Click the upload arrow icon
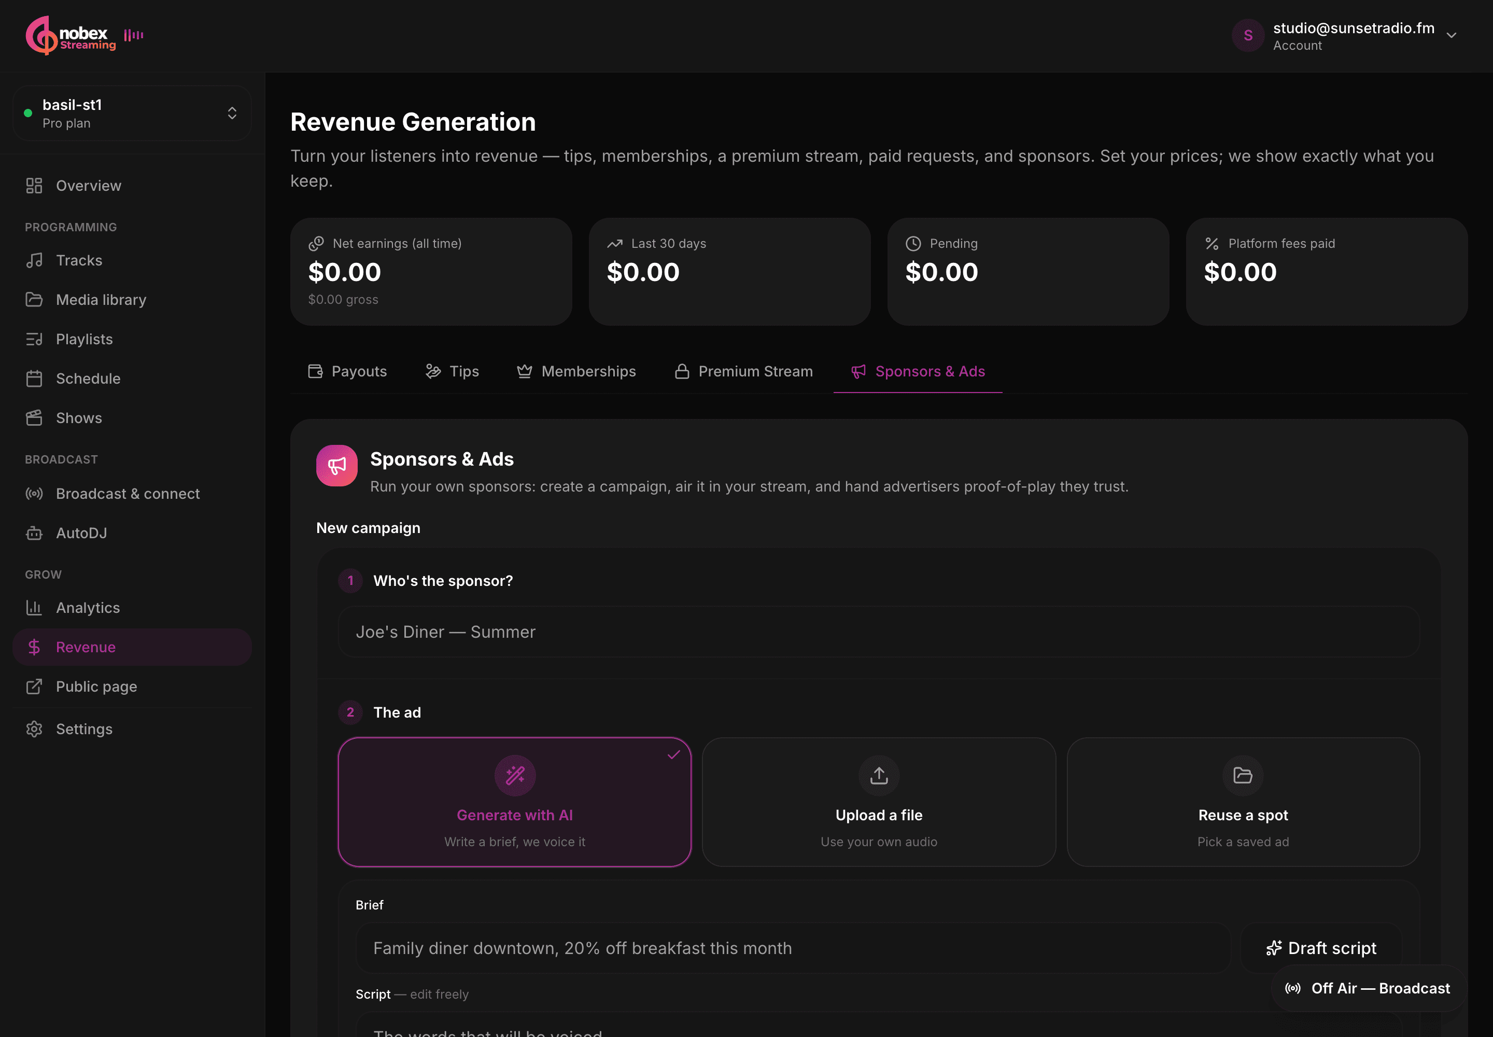 [879, 775]
